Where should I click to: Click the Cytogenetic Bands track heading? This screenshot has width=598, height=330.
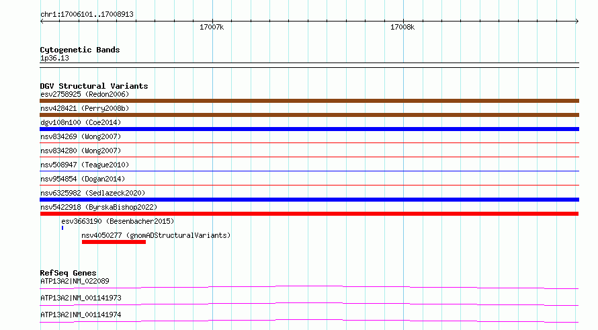[x=80, y=50]
